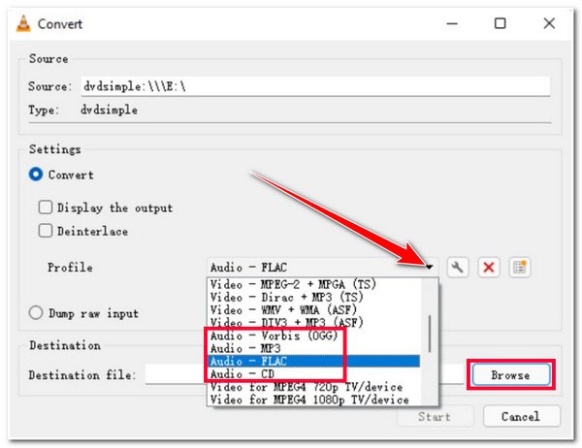Click the disabled Start button
The width and height of the screenshot is (582, 448).
435,416
